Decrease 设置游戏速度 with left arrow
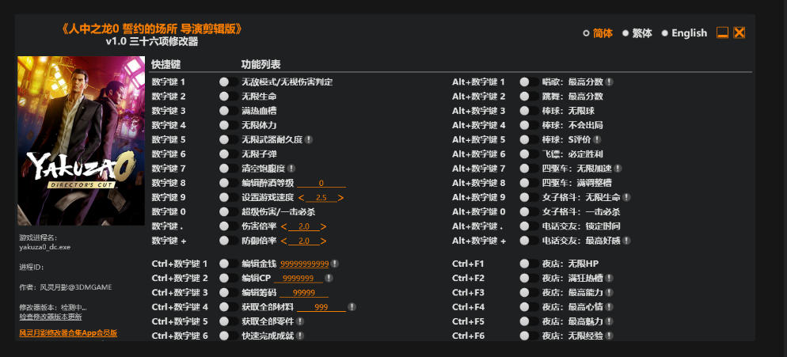The image size is (787, 357). pos(301,198)
